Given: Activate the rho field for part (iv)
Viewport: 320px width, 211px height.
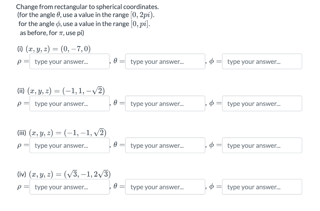Looking at the screenshot, I should pos(70,187).
